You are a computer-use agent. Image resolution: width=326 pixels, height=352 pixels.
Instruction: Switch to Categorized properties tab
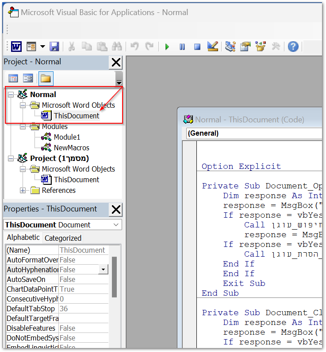(63, 238)
